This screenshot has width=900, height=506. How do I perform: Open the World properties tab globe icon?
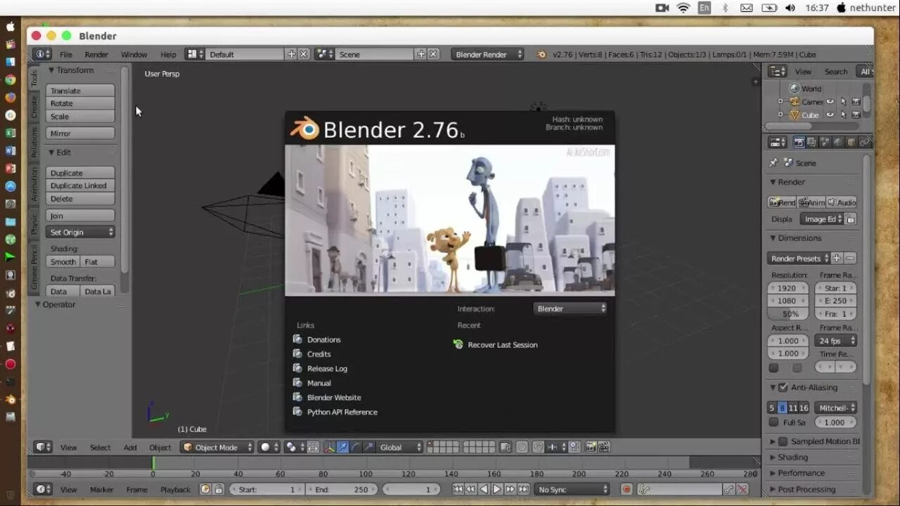[837, 142]
